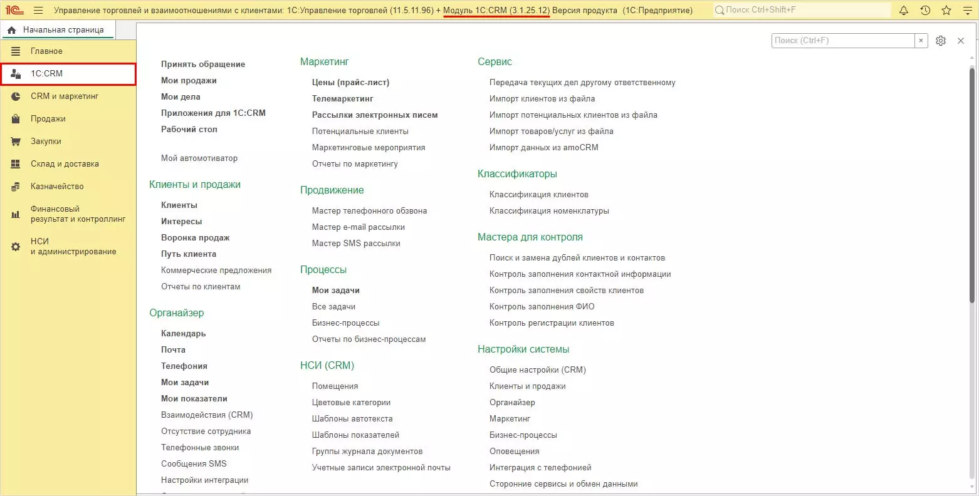View Мои показатели
Image resolution: width=979 pixels, height=496 pixels.
(x=194, y=399)
